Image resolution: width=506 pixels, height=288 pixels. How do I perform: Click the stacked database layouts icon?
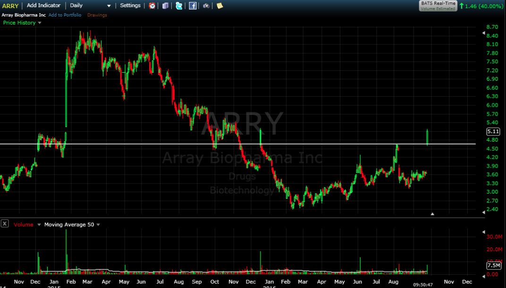(x=165, y=6)
